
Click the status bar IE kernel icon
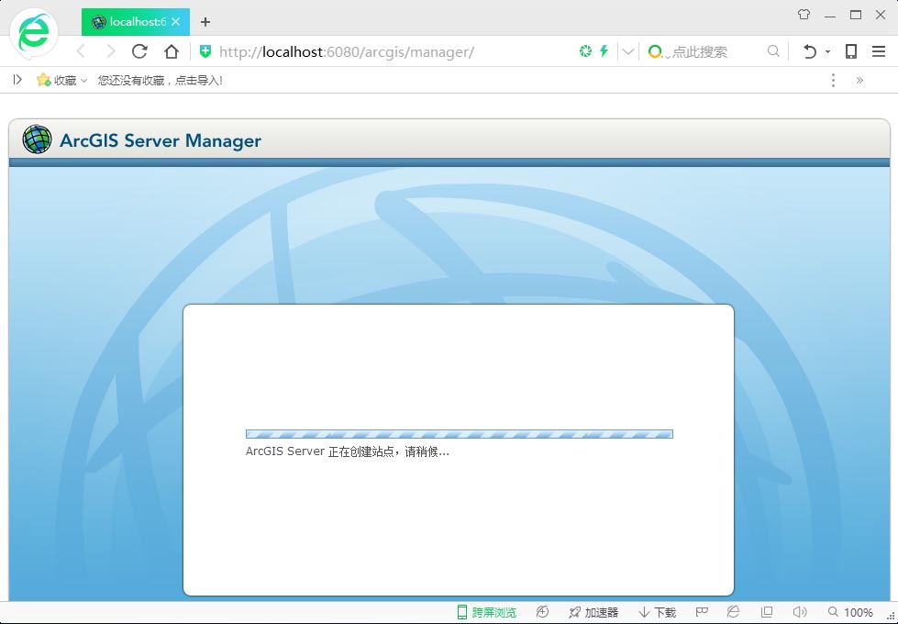(x=733, y=612)
